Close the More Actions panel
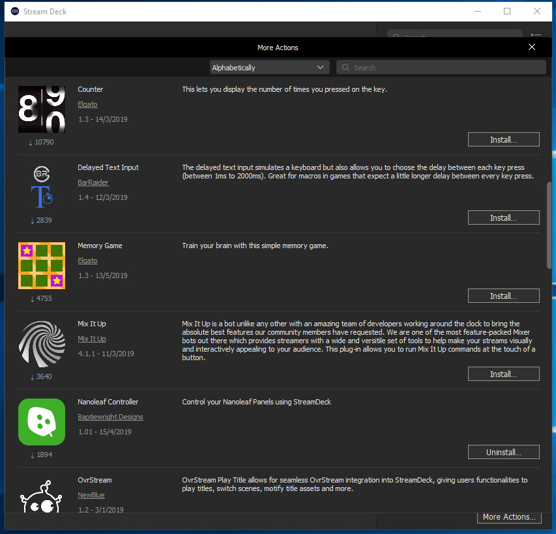 (531, 47)
